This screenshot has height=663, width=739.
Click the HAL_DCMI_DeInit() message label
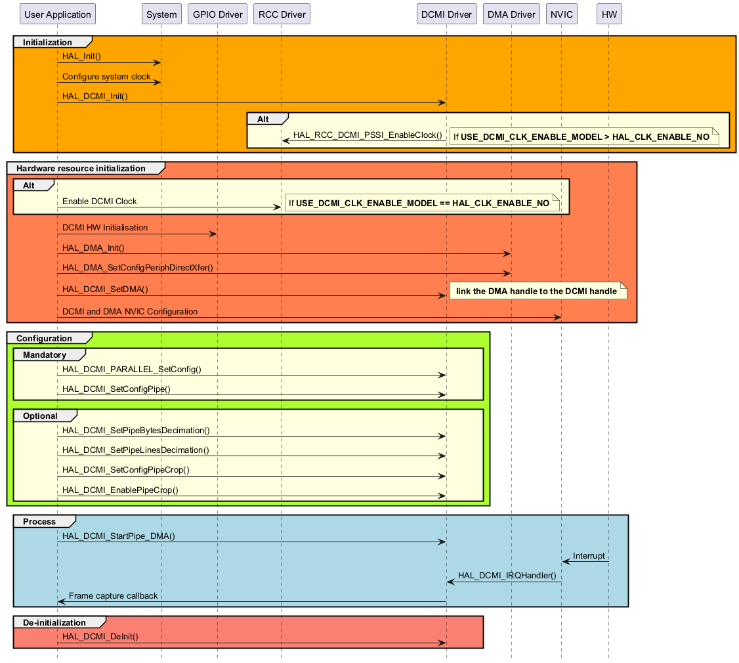(100, 637)
